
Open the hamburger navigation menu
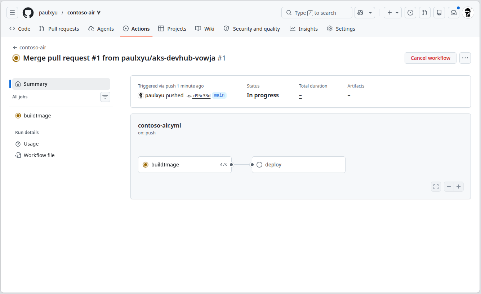[x=12, y=13]
